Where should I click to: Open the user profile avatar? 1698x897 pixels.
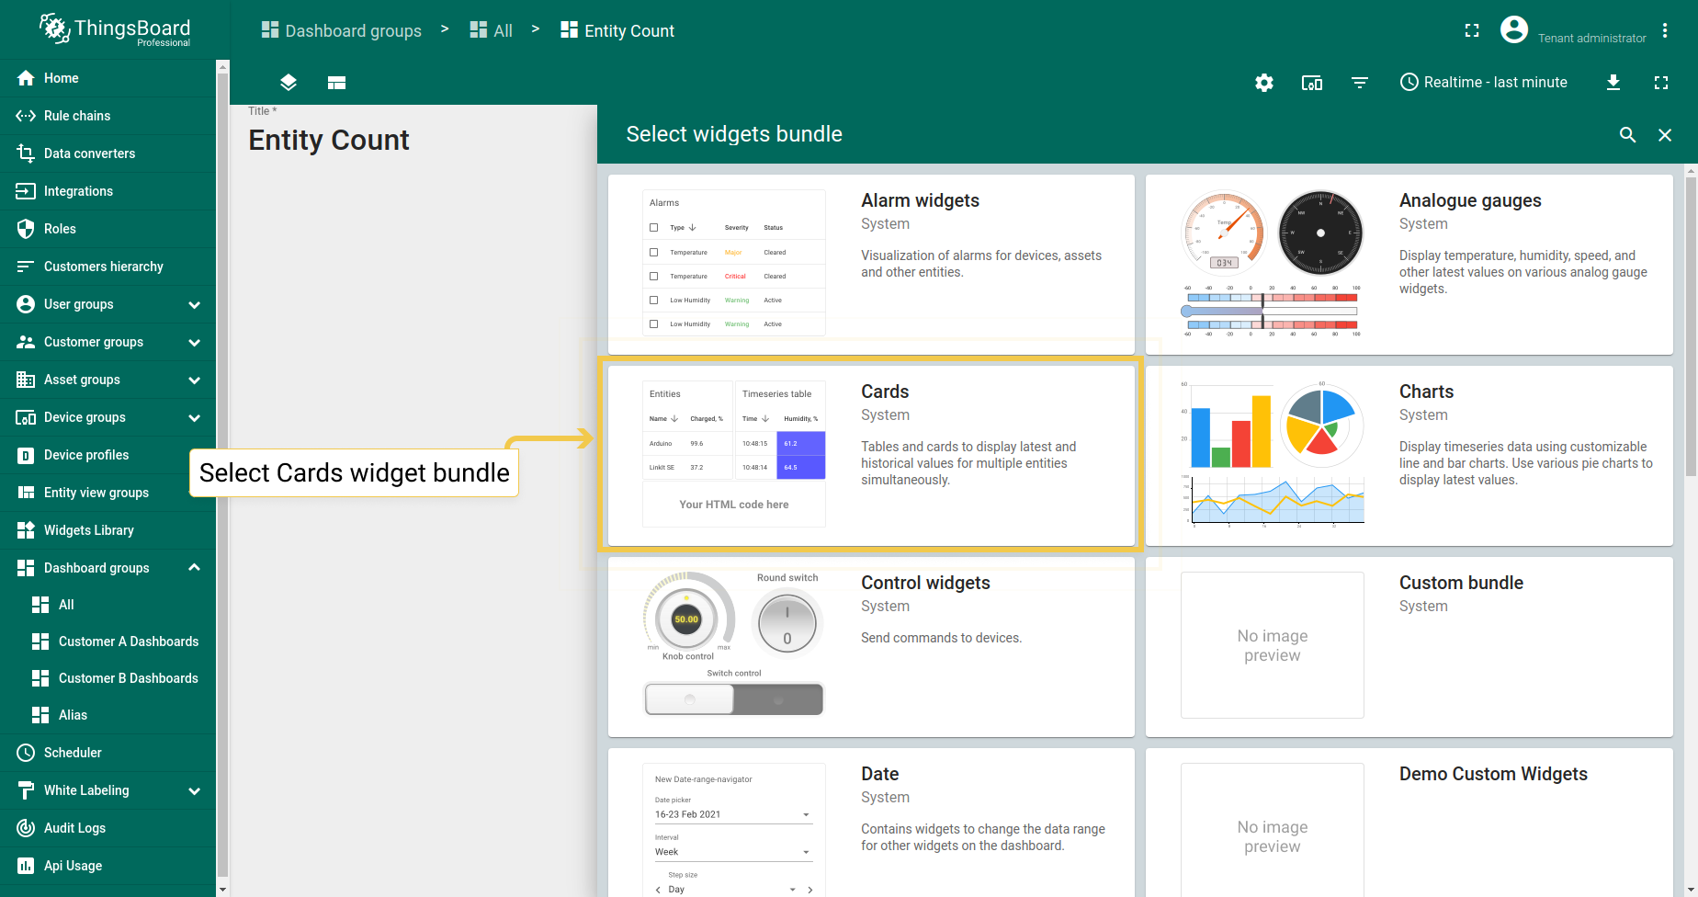coord(1514,30)
